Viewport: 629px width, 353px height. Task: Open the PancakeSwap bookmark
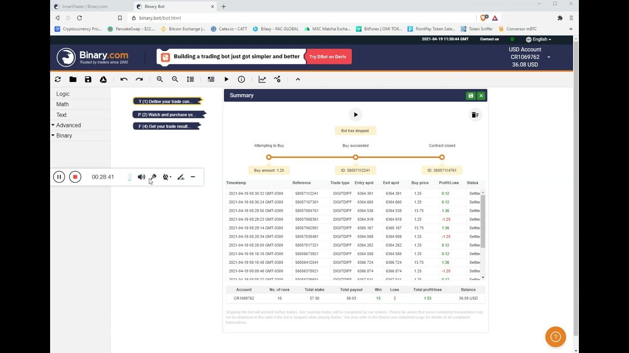pos(131,29)
